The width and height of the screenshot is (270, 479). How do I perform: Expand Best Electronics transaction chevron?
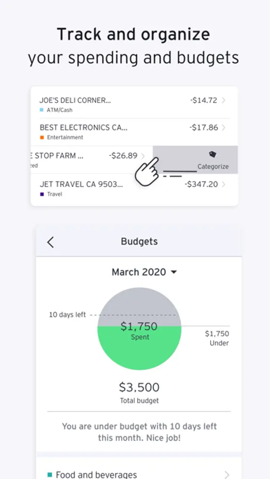point(224,127)
